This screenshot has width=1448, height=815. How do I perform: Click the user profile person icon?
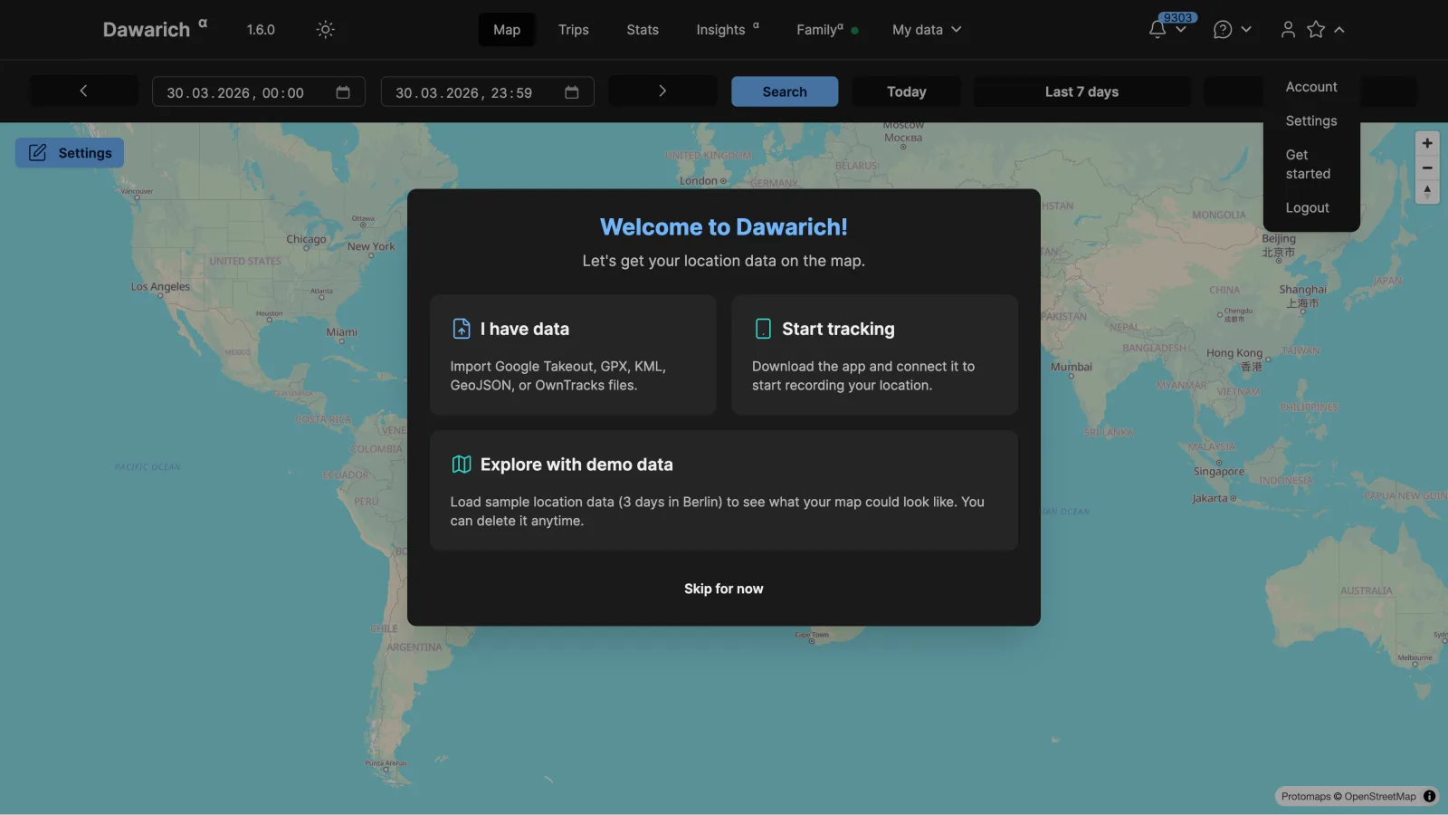click(1288, 30)
